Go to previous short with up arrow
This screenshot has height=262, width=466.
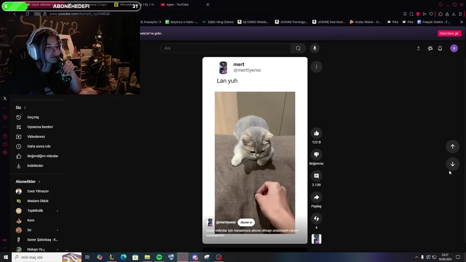coord(453,146)
